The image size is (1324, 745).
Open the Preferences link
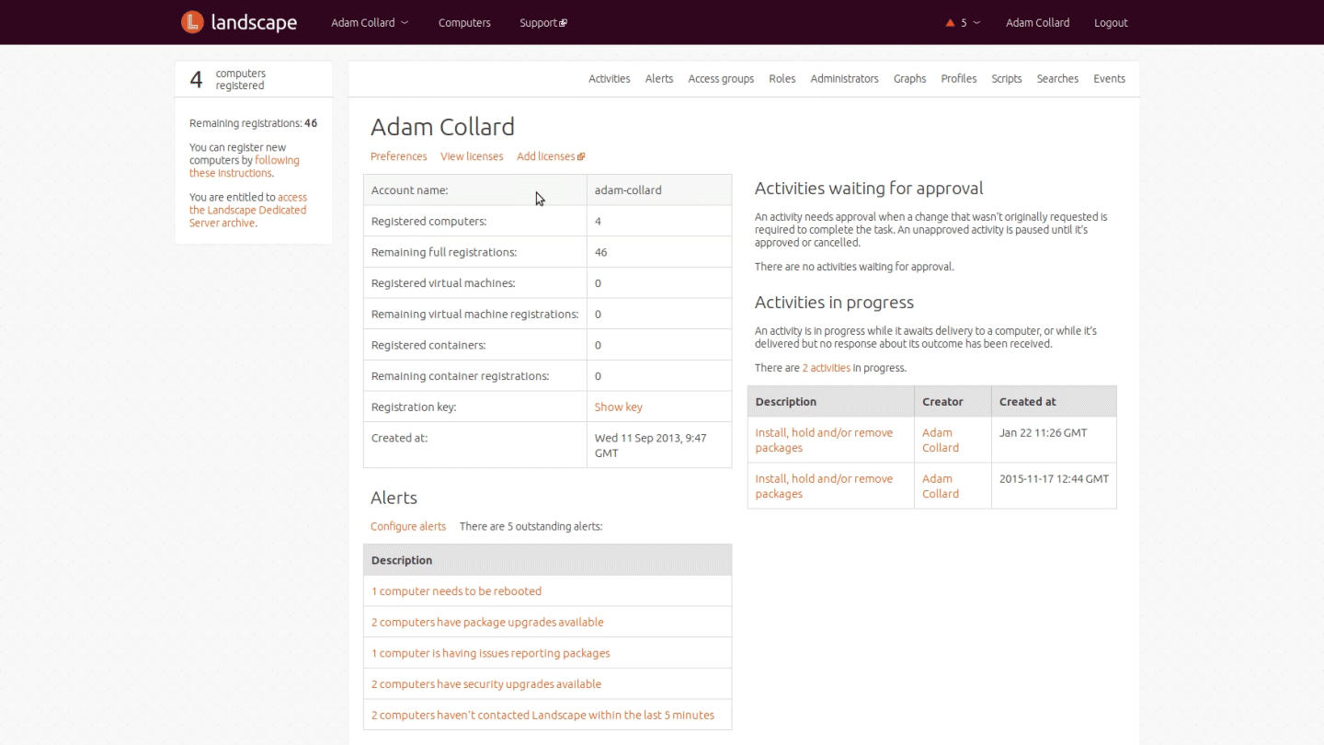[x=399, y=156]
